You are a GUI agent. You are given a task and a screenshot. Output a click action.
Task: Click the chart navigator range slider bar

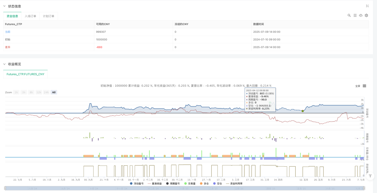tap(185, 188)
